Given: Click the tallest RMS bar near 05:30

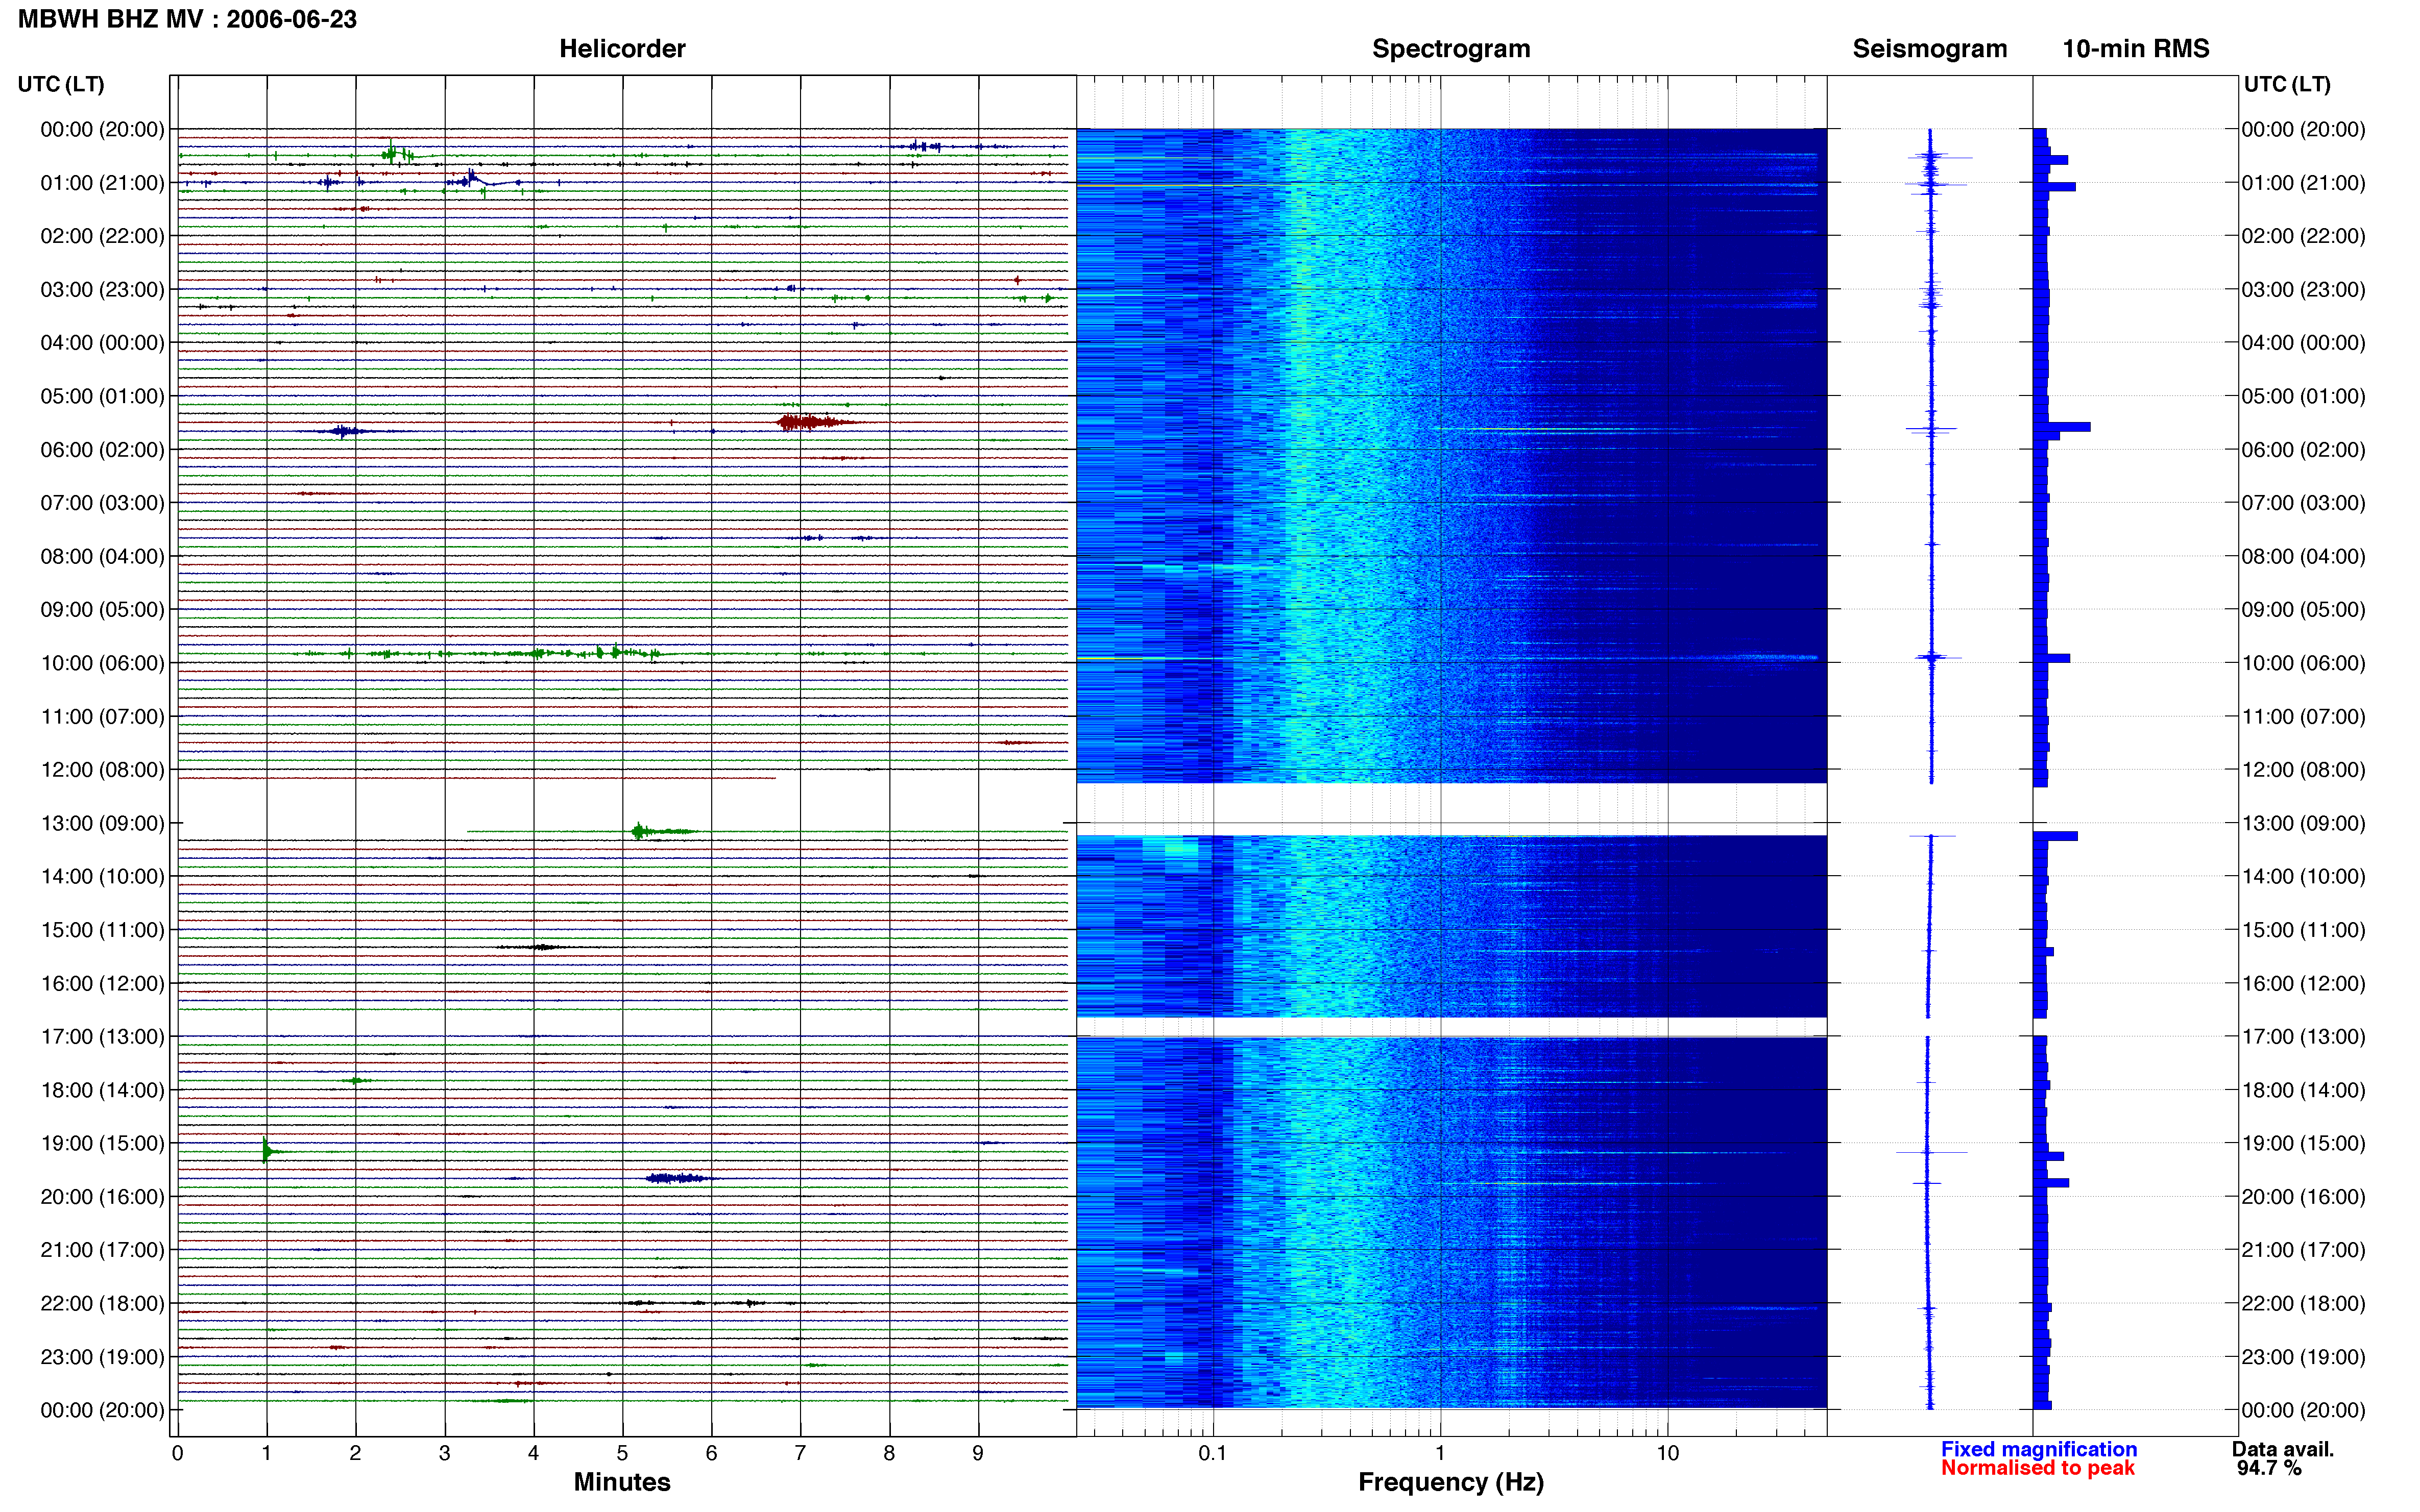Looking at the screenshot, I should point(2062,427).
